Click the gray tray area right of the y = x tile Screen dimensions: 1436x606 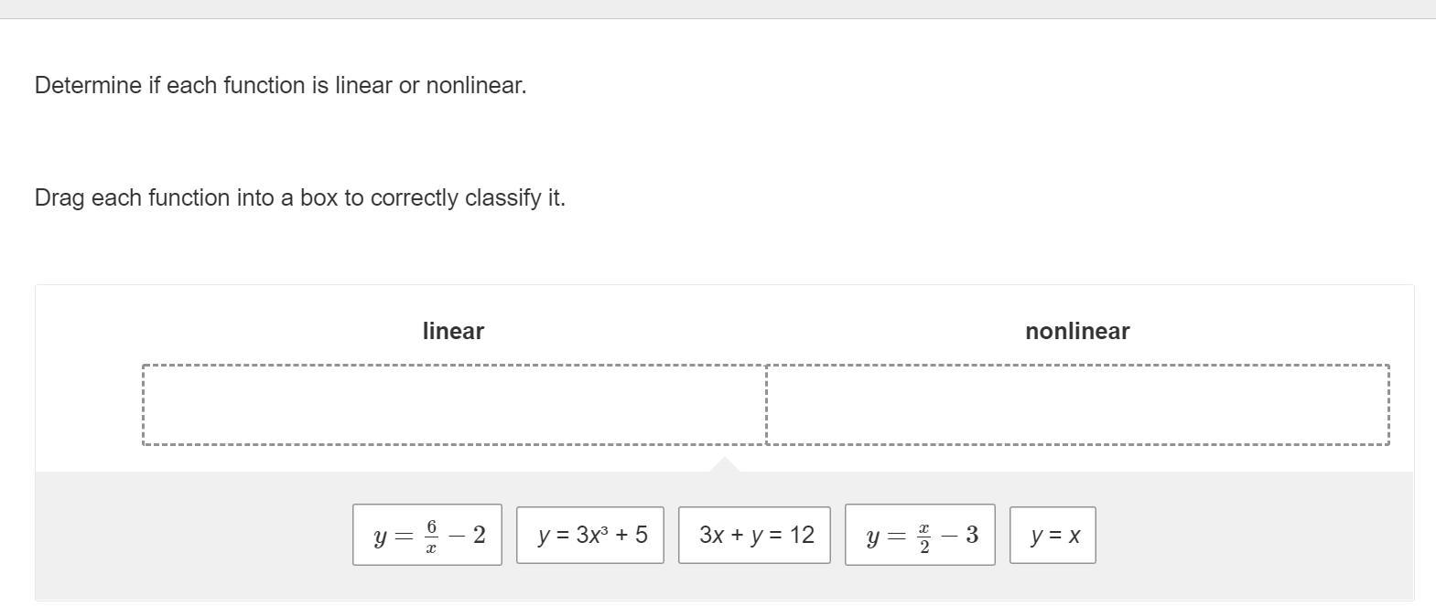pyautogui.click(x=1254, y=535)
